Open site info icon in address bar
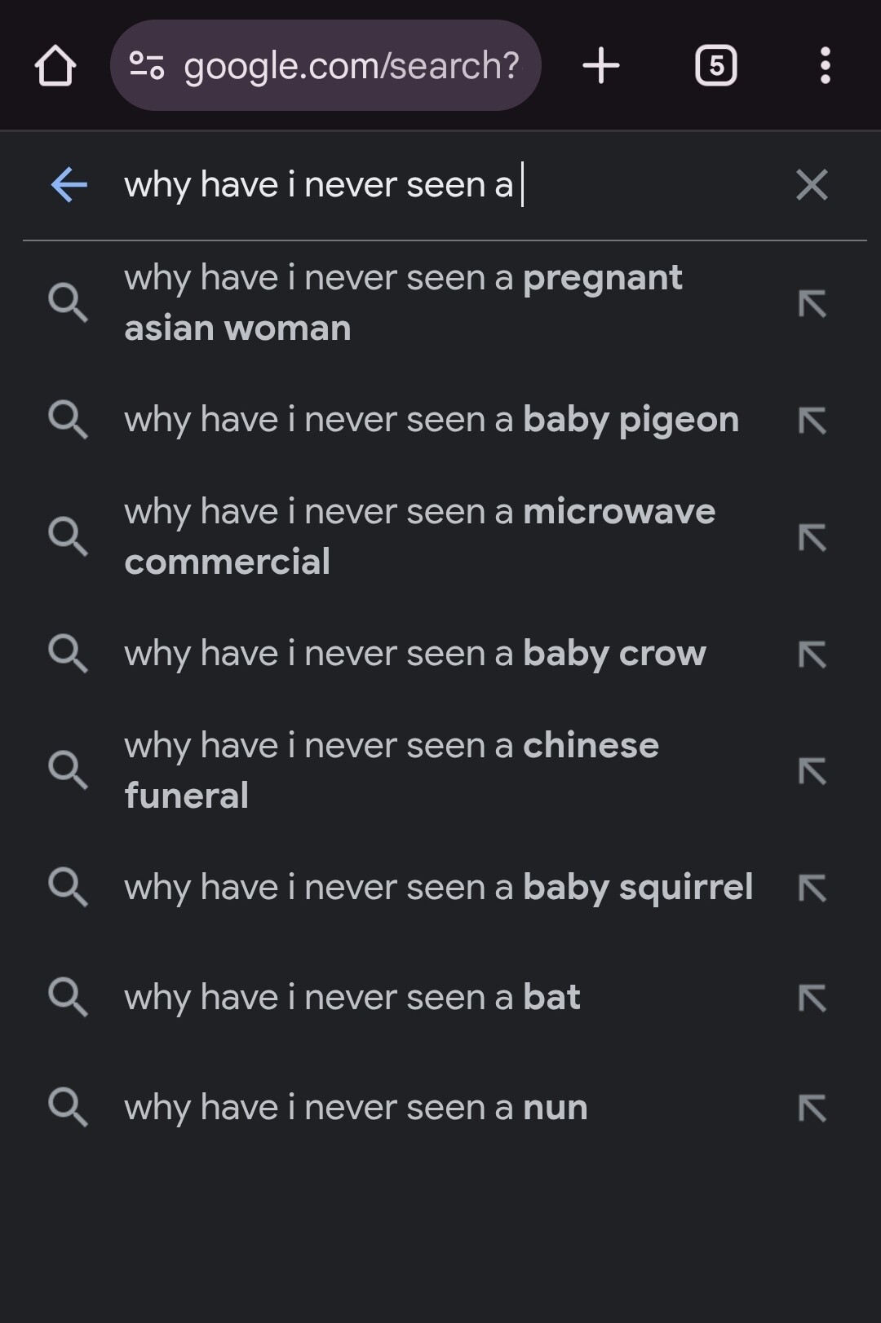Viewport: 881px width, 1323px height. pos(147,65)
